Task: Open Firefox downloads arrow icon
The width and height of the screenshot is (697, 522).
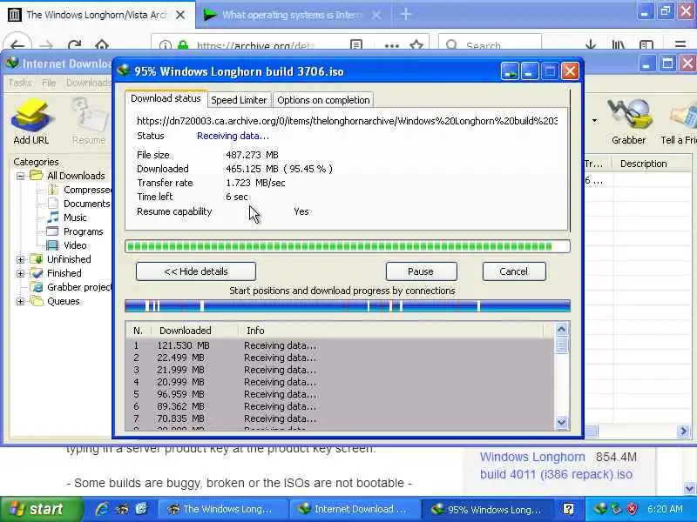Action: tap(591, 45)
